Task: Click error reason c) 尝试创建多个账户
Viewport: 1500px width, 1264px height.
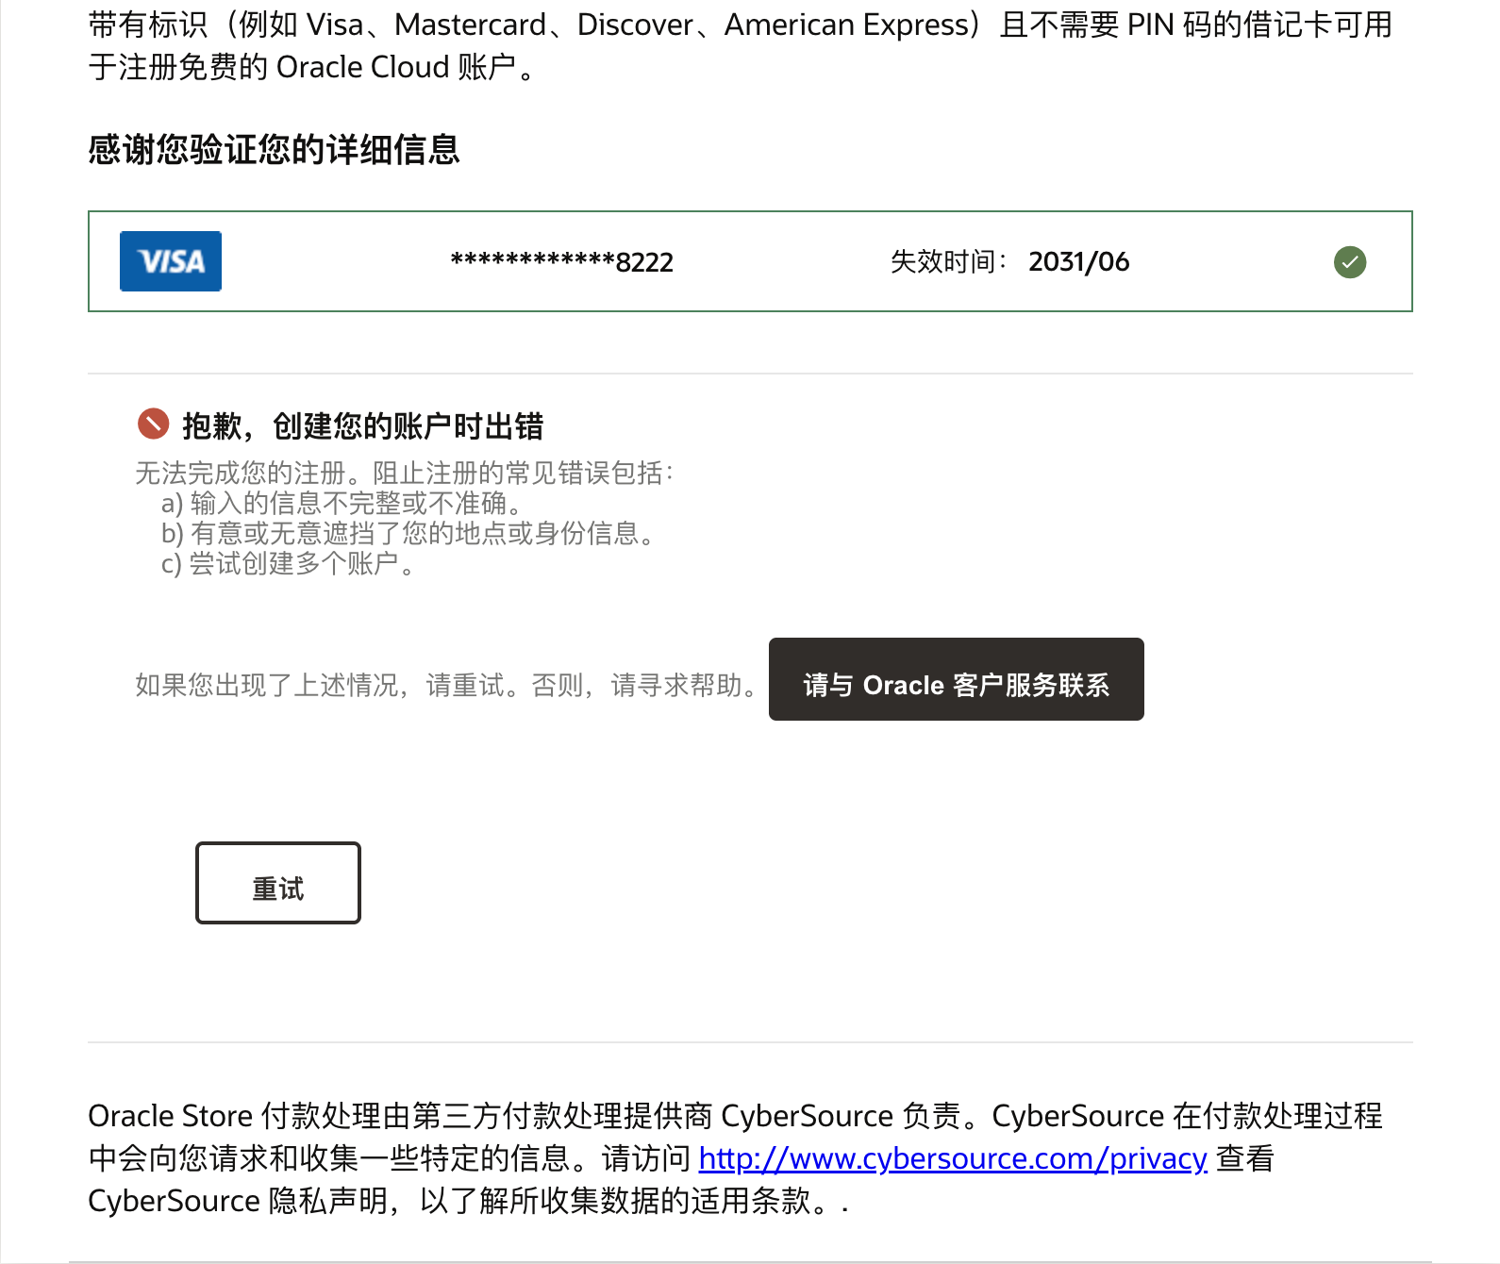Action: [288, 563]
